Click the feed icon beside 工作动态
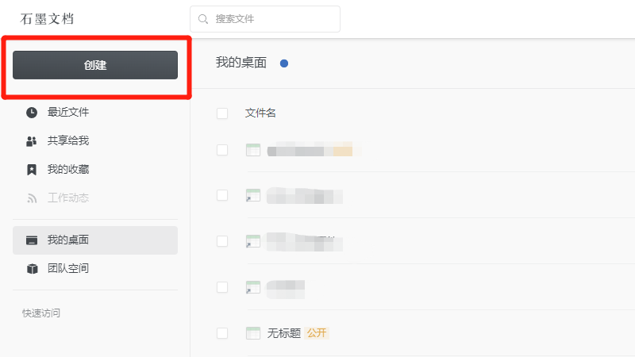 tap(32, 198)
